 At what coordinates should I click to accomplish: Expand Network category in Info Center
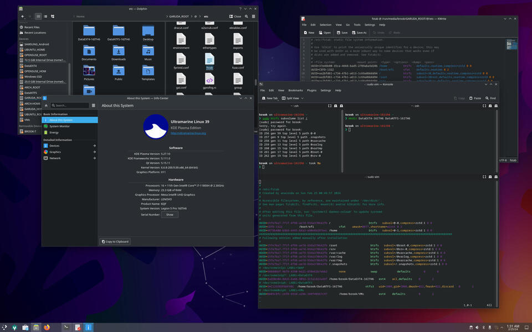[x=70, y=158]
